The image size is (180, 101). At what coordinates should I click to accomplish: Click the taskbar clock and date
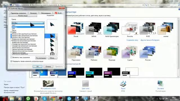(x=174, y=99)
